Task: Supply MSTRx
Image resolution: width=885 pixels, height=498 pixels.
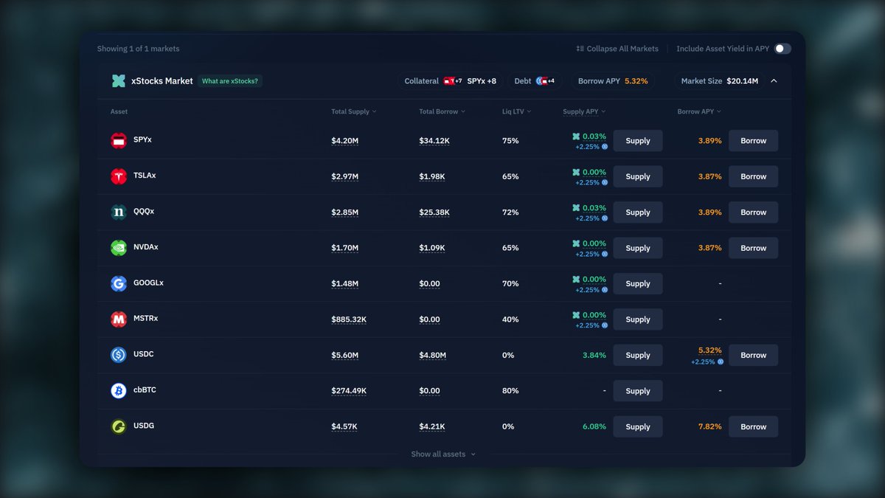Action: 638,319
